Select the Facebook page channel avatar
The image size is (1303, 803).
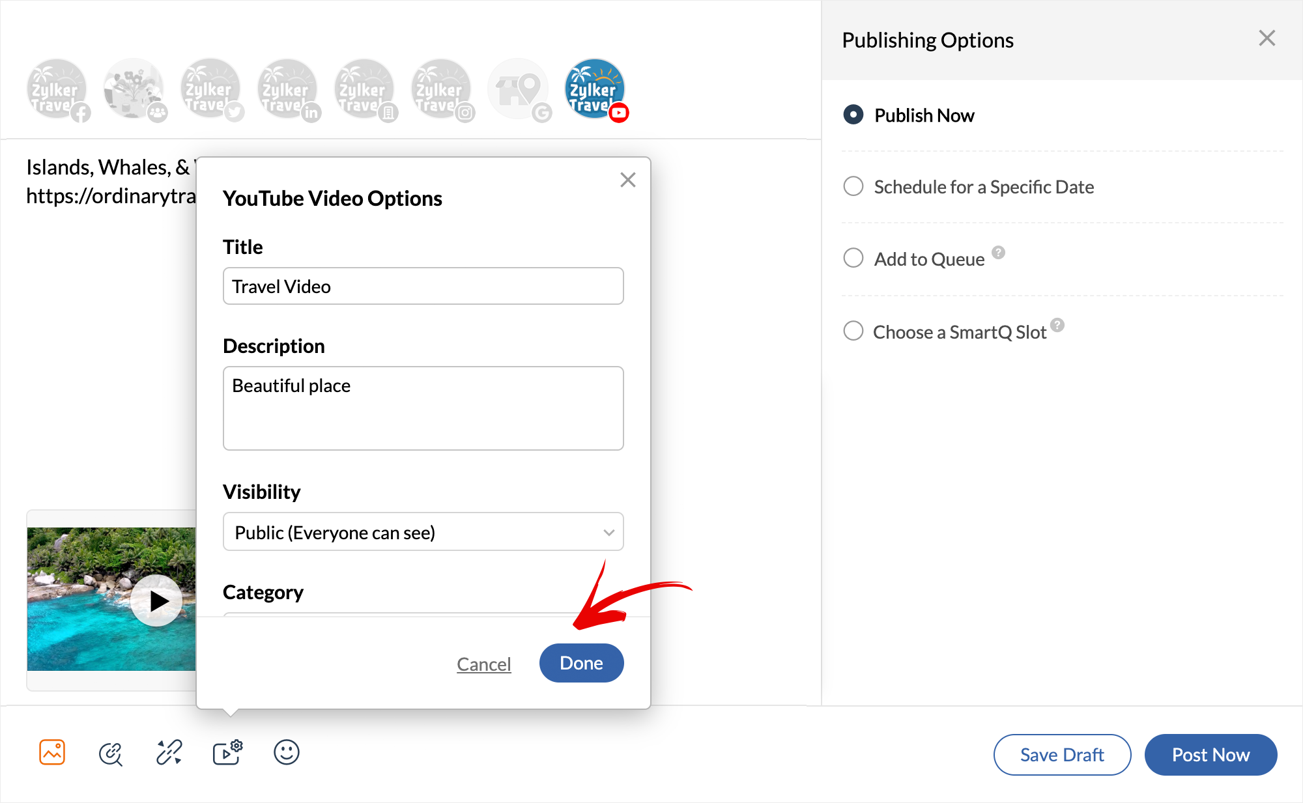point(57,90)
